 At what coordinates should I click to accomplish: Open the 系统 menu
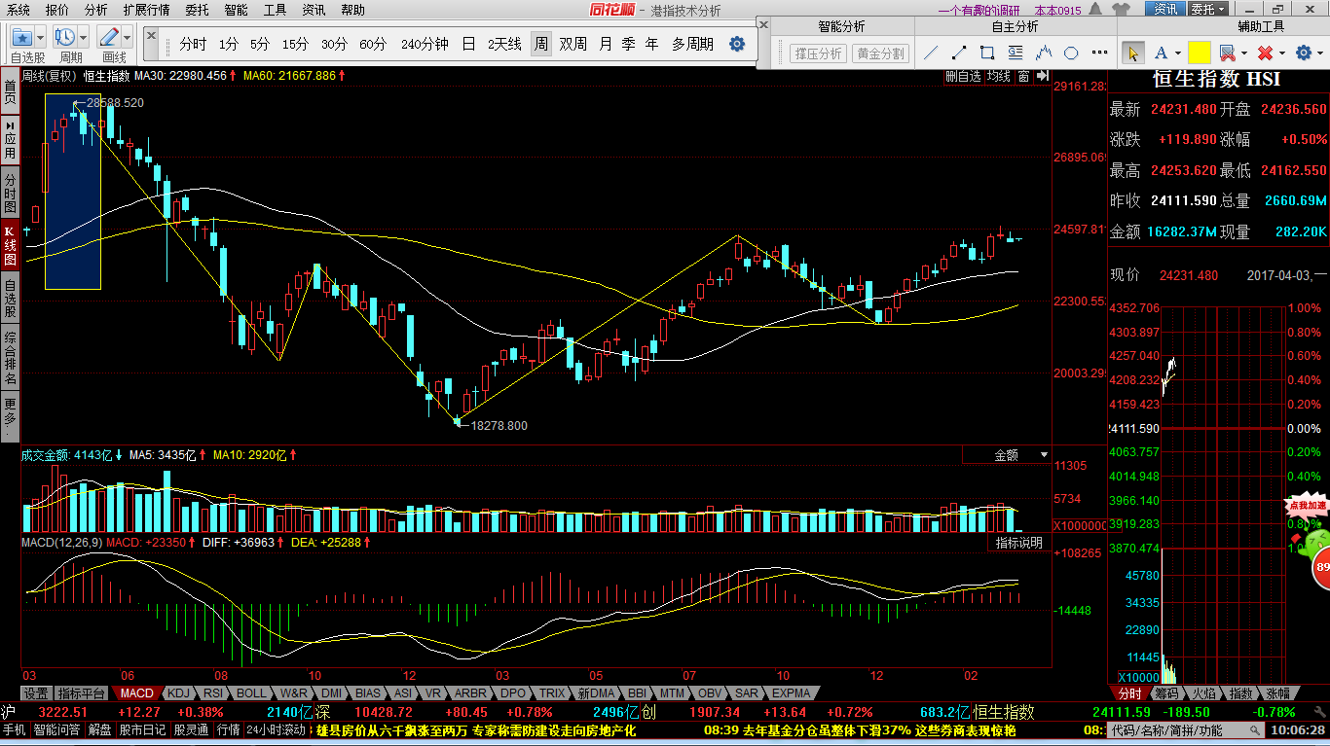coord(18,10)
